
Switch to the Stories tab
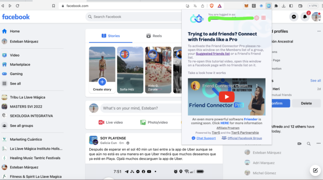[111, 36]
